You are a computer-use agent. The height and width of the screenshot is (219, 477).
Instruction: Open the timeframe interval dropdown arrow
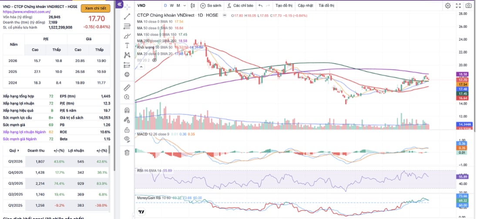[185, 6]
